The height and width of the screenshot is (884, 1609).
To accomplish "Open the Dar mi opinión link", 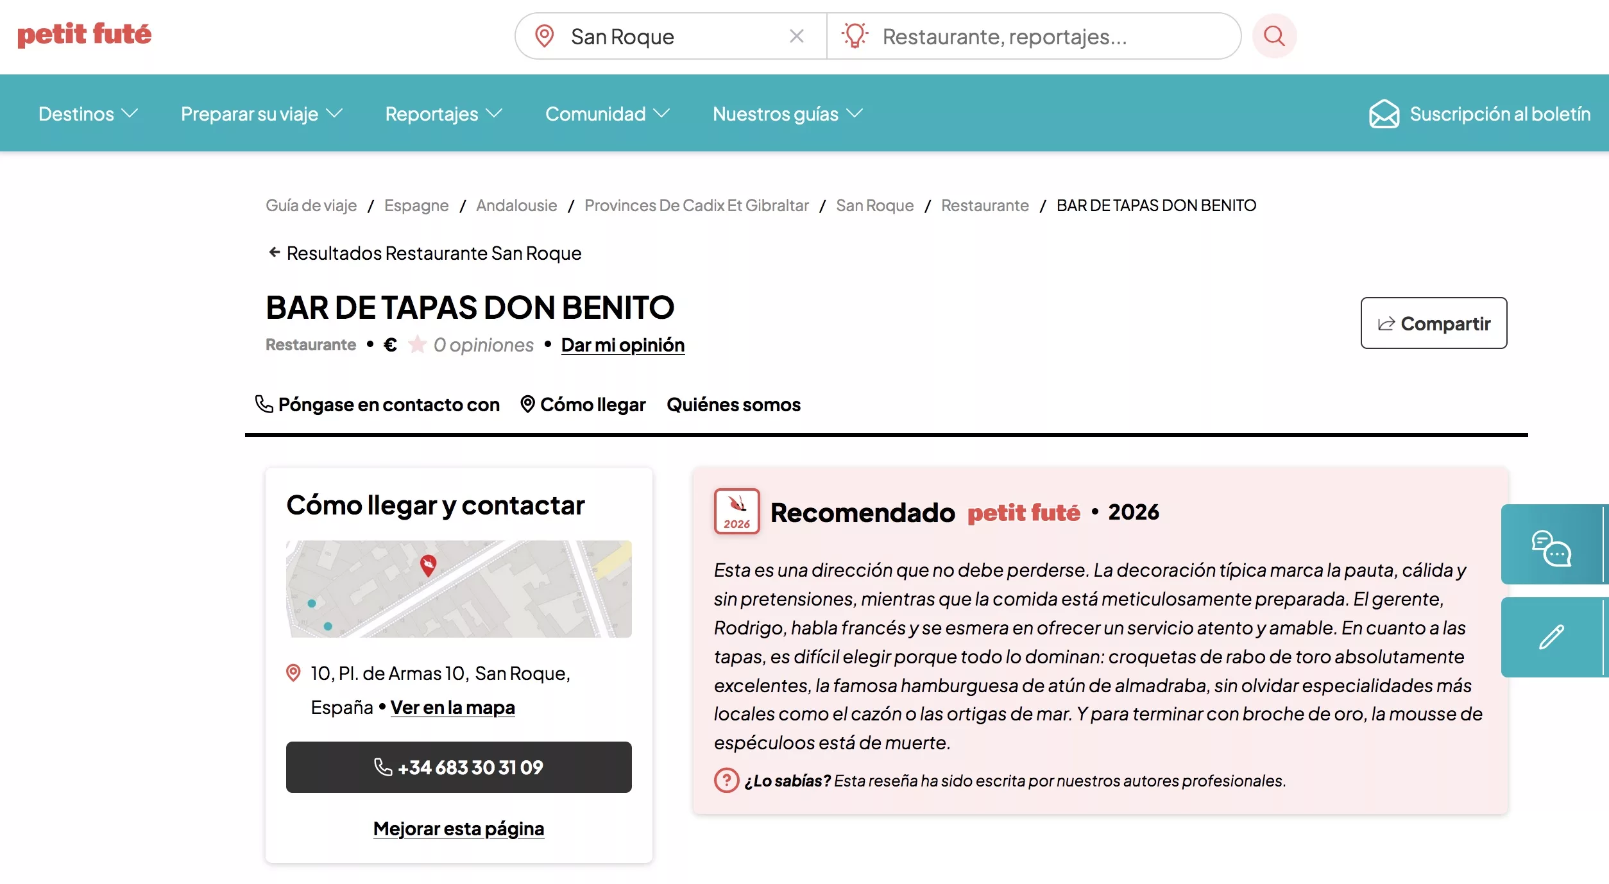I will [x=622, y=344].
